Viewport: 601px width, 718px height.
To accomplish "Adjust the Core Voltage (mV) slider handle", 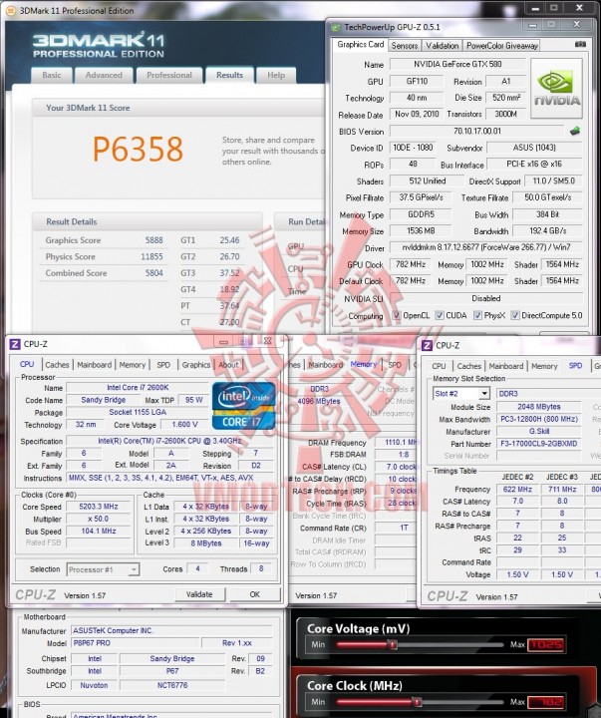I will point(393,645).
